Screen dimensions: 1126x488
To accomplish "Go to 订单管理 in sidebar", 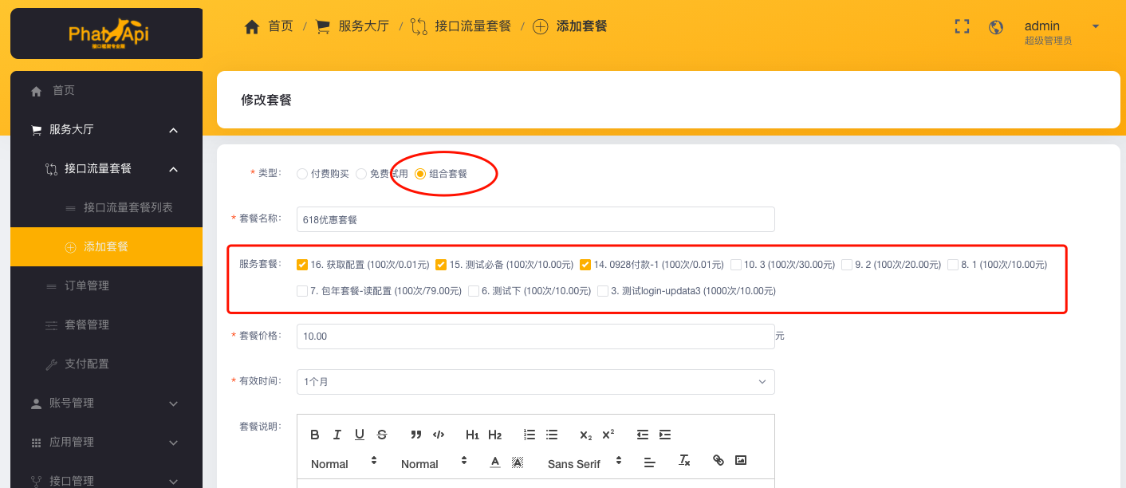I will 87,285.
